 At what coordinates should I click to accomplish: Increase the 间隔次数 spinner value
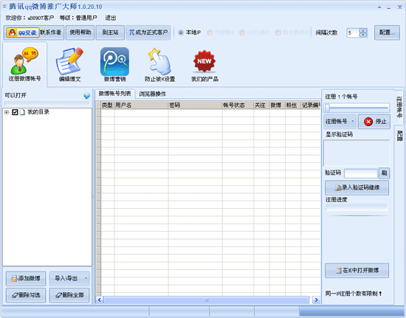click(363, 30)
